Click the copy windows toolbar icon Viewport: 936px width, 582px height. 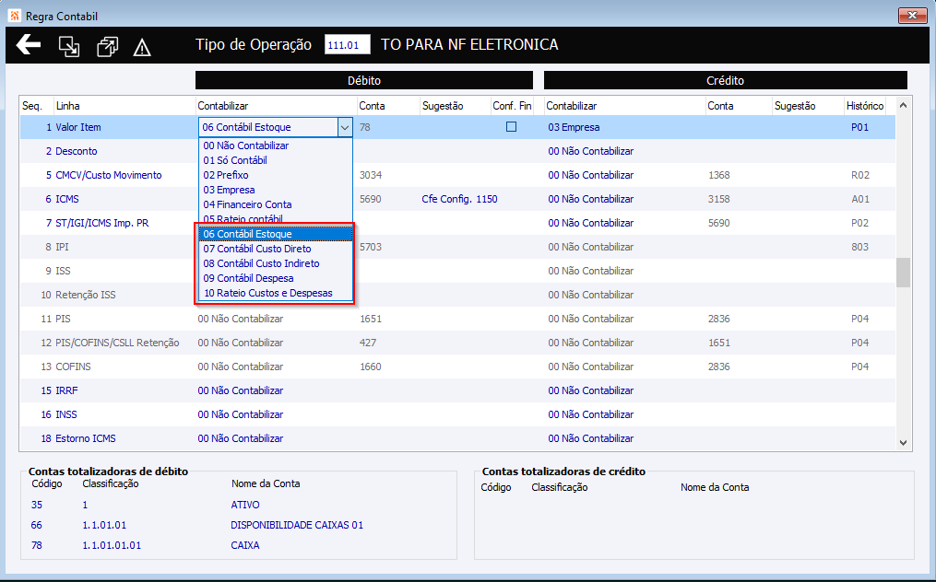point(108,47)
